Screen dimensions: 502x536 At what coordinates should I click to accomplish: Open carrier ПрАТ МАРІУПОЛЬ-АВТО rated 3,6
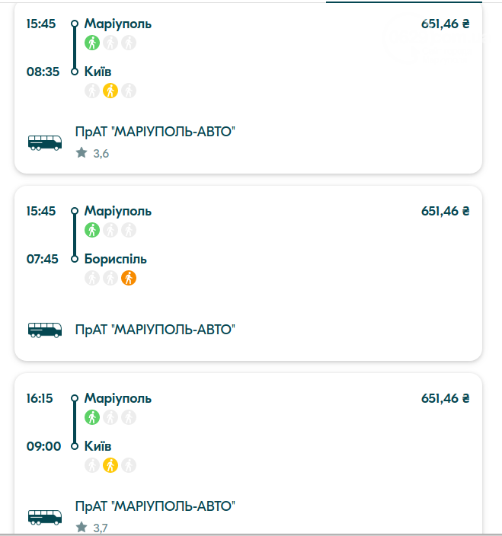[155, 132]
